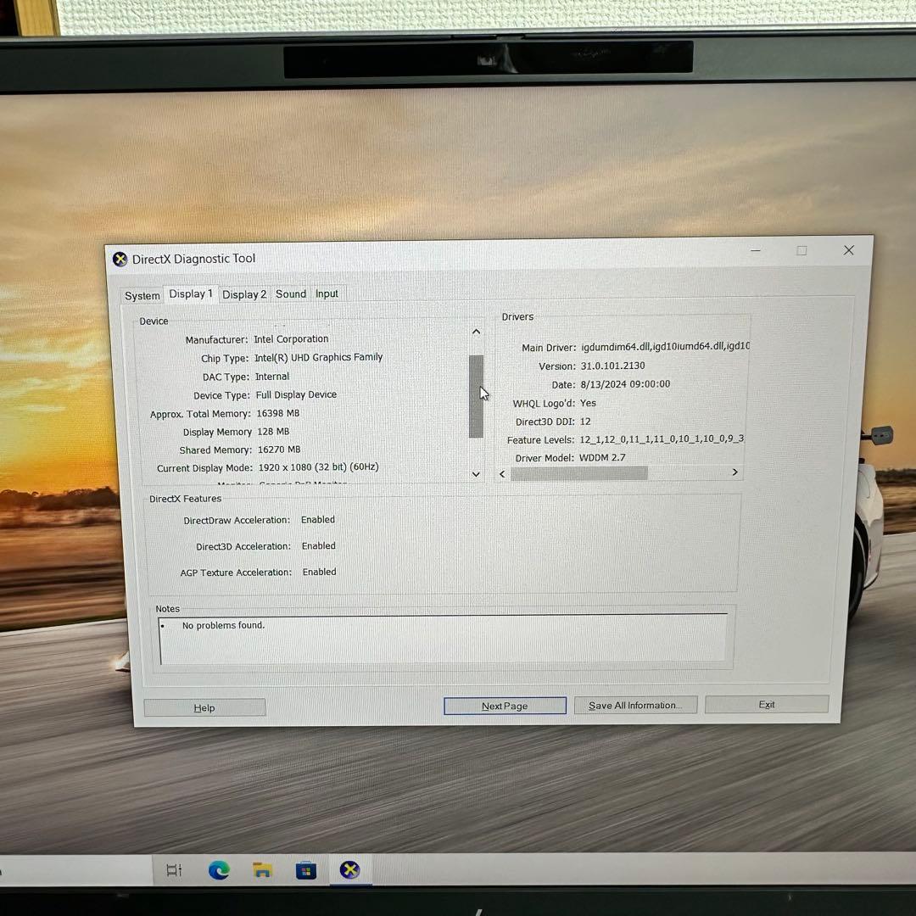Click the DirectX Diagnostic Tool taskbar icon

tap(349, 869)
